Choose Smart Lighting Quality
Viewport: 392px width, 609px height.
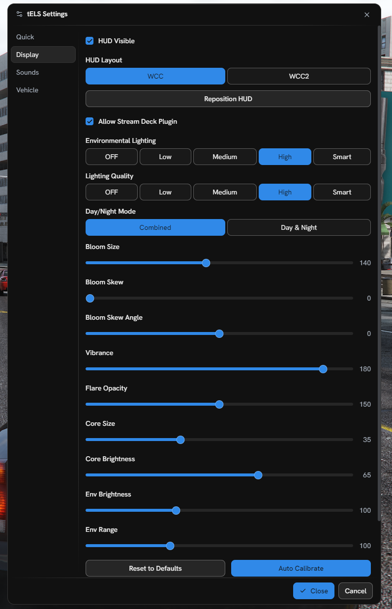[342, 192]
